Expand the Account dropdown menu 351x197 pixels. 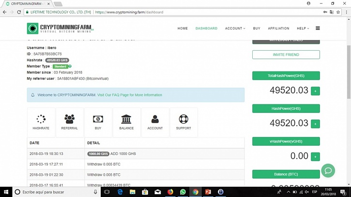[235, 28]
